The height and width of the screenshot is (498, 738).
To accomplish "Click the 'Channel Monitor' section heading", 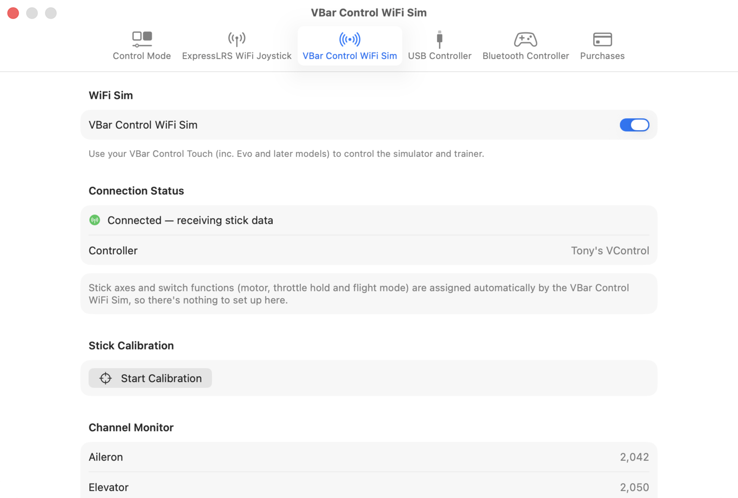I will 131,427.
